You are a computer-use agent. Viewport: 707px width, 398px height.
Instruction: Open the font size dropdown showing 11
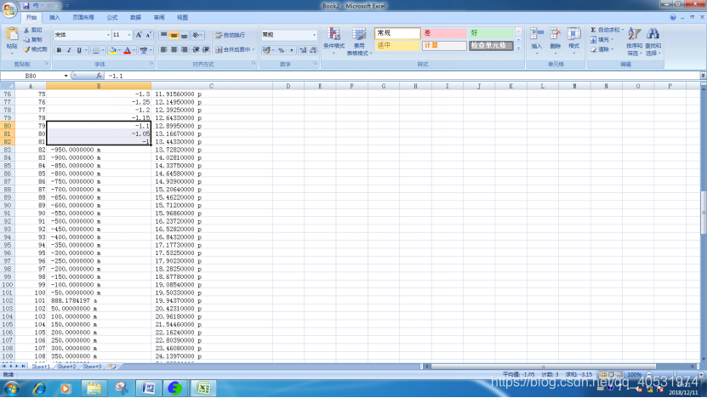point(129,35)
